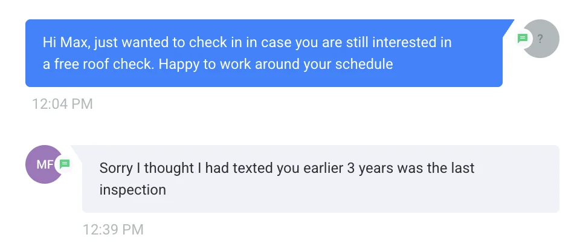Click the green SMS icon beside unknown avatar
Viewport: 580px width, 249px height.
pos(522,39)
